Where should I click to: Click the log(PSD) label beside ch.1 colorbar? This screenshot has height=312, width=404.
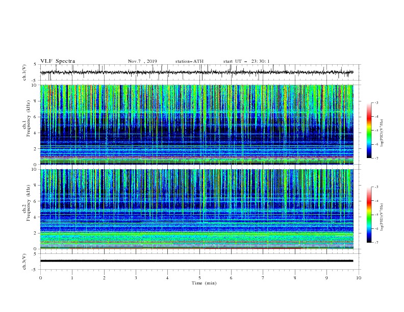(x=382, y=133)
